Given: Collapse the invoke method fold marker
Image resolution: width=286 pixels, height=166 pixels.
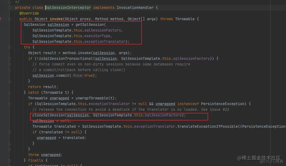Looking at the screenshot, I should tap(9, 19).
